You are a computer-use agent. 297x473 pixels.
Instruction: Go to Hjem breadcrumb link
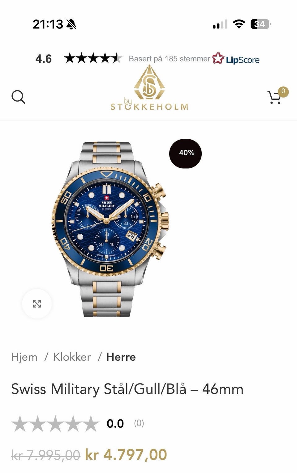pos(24,357)
